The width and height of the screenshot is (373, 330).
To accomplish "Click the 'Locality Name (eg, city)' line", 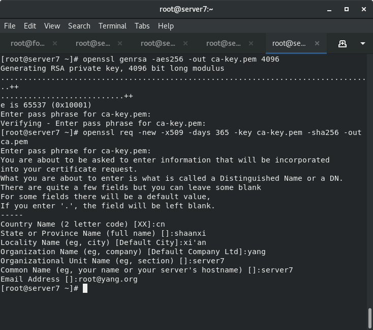I will tap(103, 242).
